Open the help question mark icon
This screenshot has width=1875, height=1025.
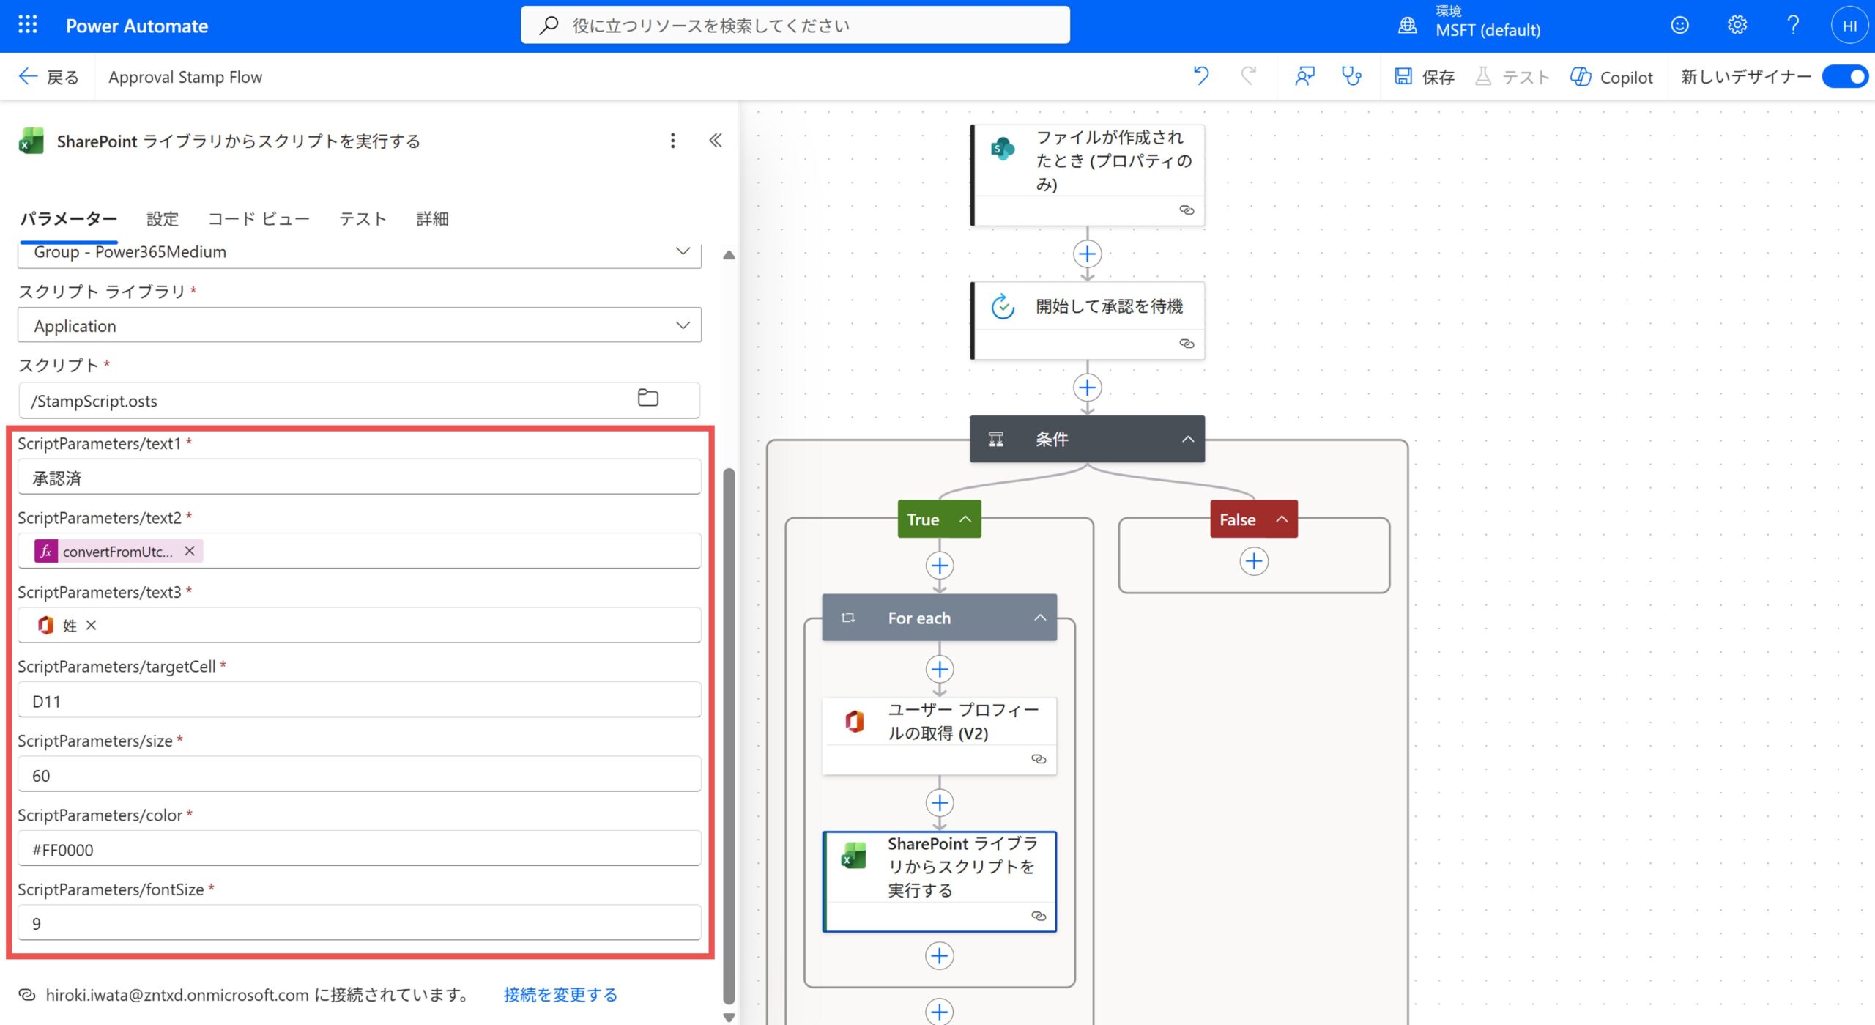1792,24
